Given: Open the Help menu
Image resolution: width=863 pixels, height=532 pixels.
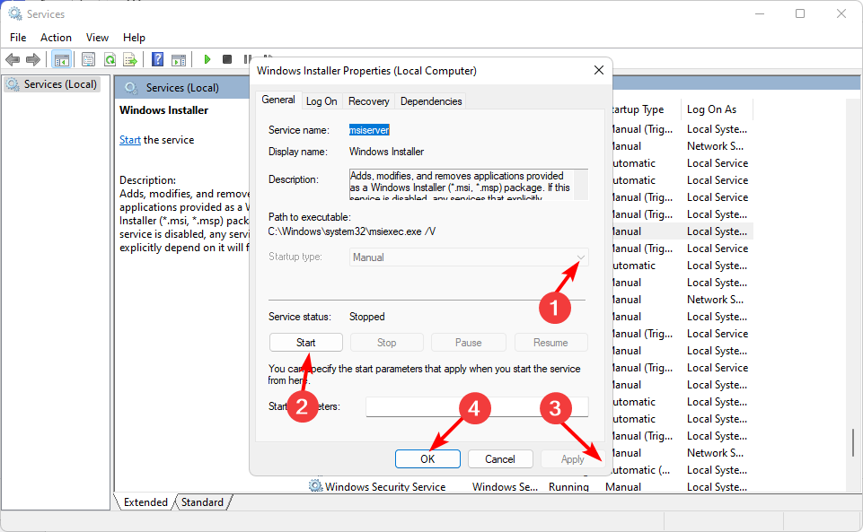Looking at the screenshot, I should (134, 38).
